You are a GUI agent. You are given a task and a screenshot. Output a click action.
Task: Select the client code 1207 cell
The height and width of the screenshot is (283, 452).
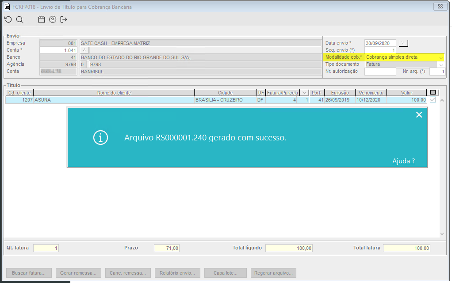coord(19,100)
